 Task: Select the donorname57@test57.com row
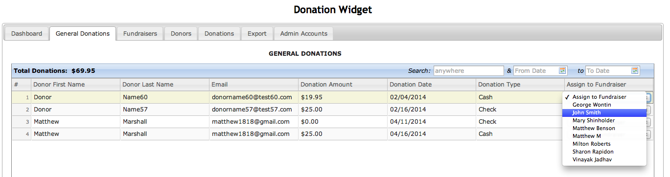332,110
